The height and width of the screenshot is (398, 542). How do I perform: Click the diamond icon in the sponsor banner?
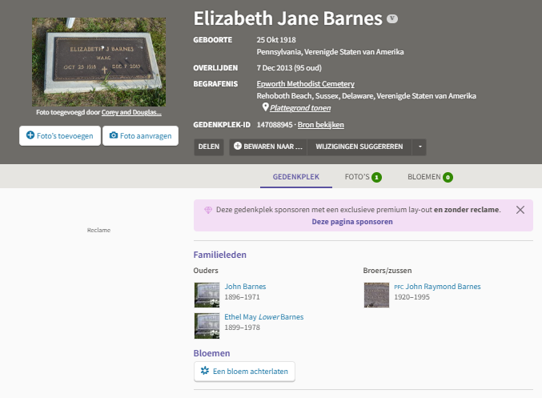coord(209,210)
